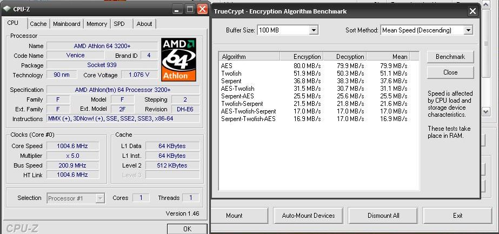The image size is (499, 234).
Task: Click the Multiplier value x 5.0
Action: coord(72,156)
